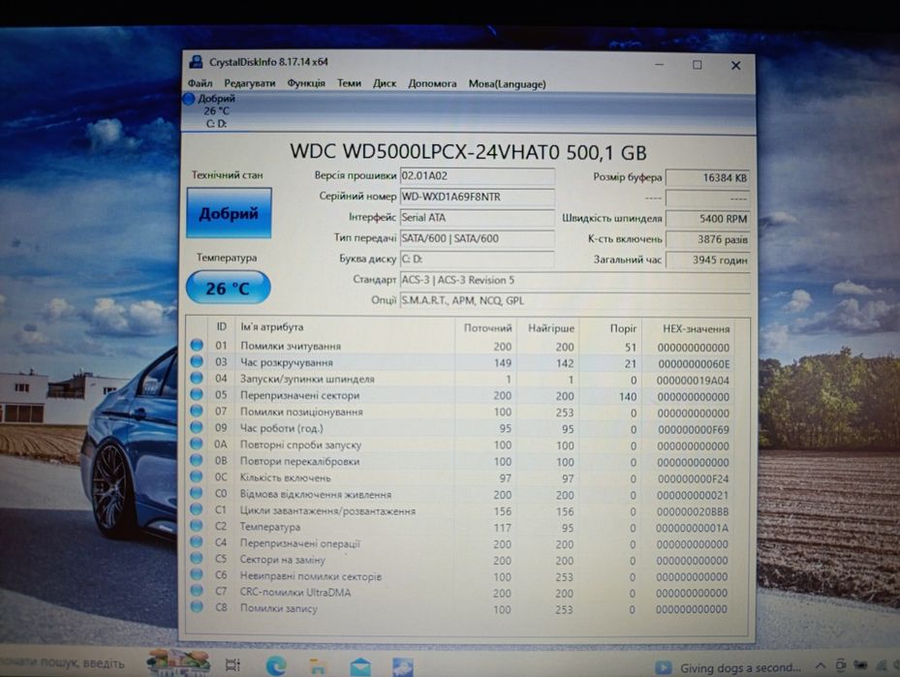
Task: Click the S.M.A.R.T., APM, NCQ, GPL features field
Action: click(x=574, y=300)
